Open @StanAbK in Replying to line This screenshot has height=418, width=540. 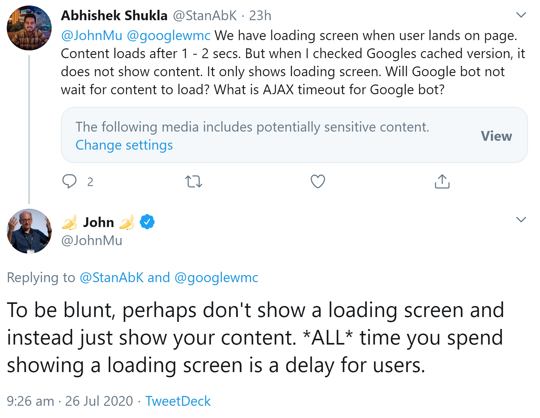click(112, 278)
